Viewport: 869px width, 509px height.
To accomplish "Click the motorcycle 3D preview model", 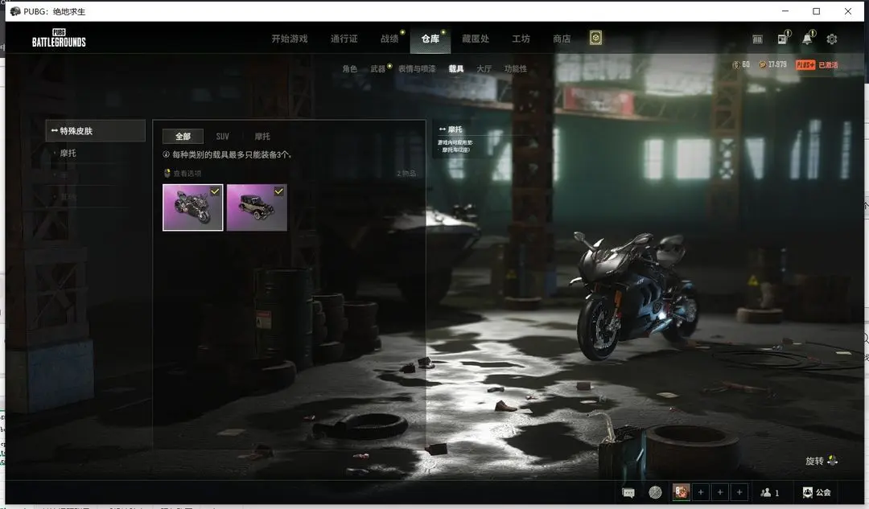I will (x=635, y=295).
